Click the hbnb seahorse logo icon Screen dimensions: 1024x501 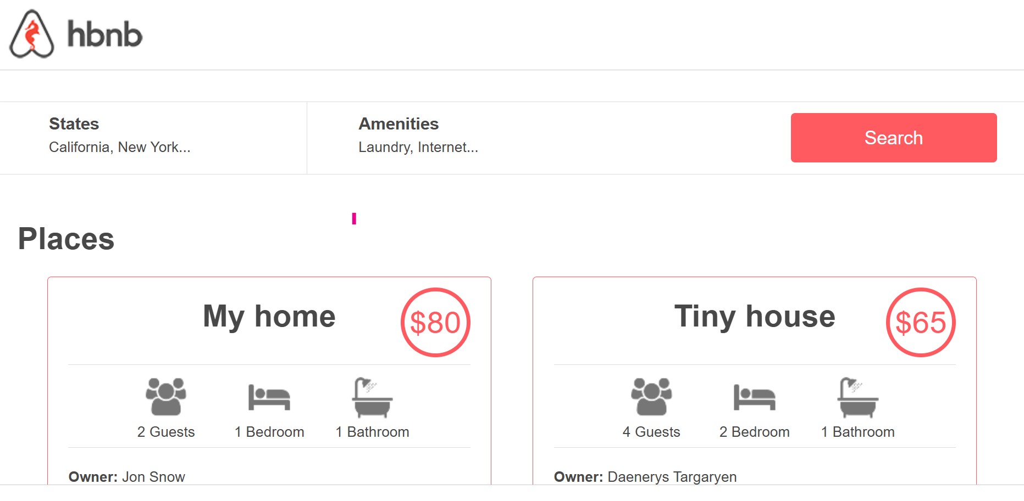point(32,34)
